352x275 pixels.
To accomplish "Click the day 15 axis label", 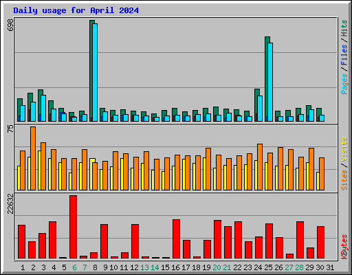I will click(x=165, y=267).
